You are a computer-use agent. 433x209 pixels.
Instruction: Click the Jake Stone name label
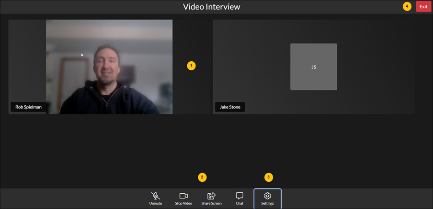coord(230,107)
